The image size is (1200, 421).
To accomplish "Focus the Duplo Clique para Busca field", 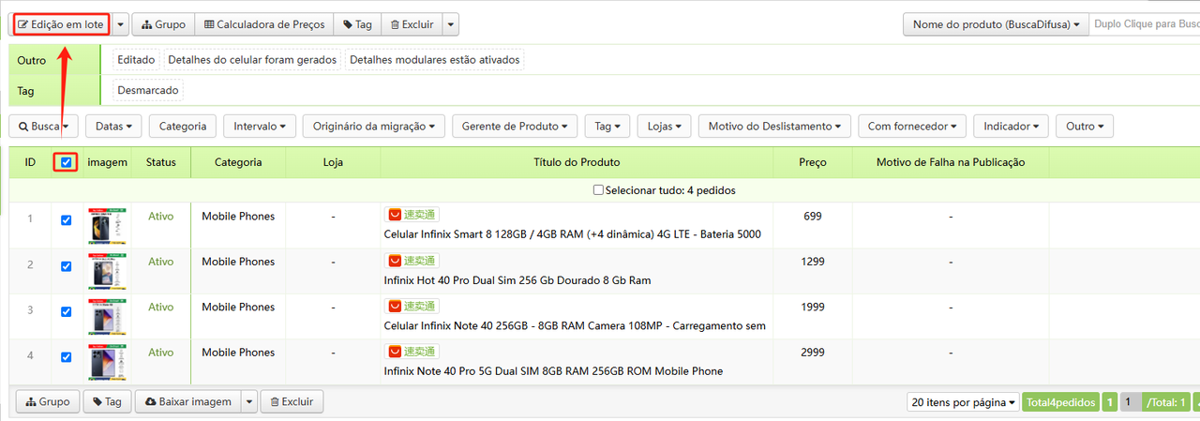I will (1145, 24).
